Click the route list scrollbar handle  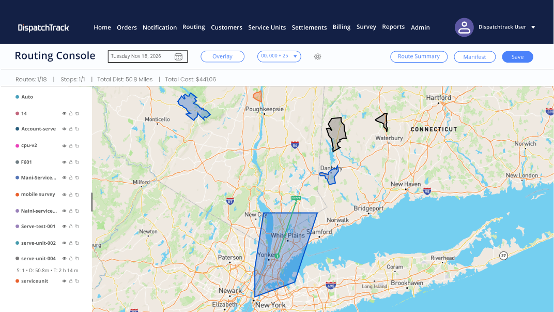92,202
